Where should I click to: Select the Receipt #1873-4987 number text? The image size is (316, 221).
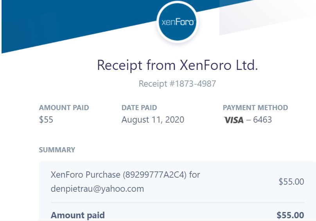(177, 84)
